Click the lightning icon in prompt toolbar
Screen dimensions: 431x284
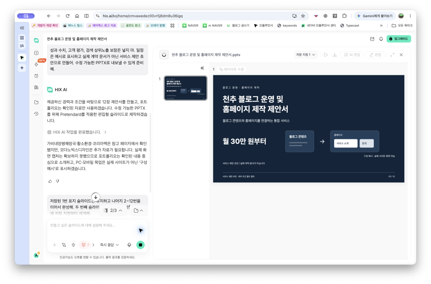click(73, 245)
